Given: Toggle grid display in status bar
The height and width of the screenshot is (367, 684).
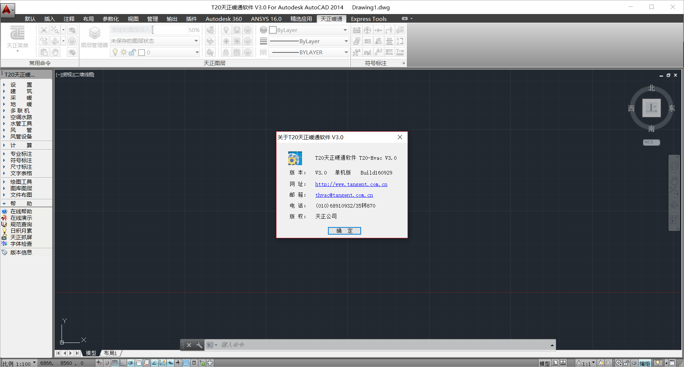Looking at the screenshot, I should pos(115,363).
